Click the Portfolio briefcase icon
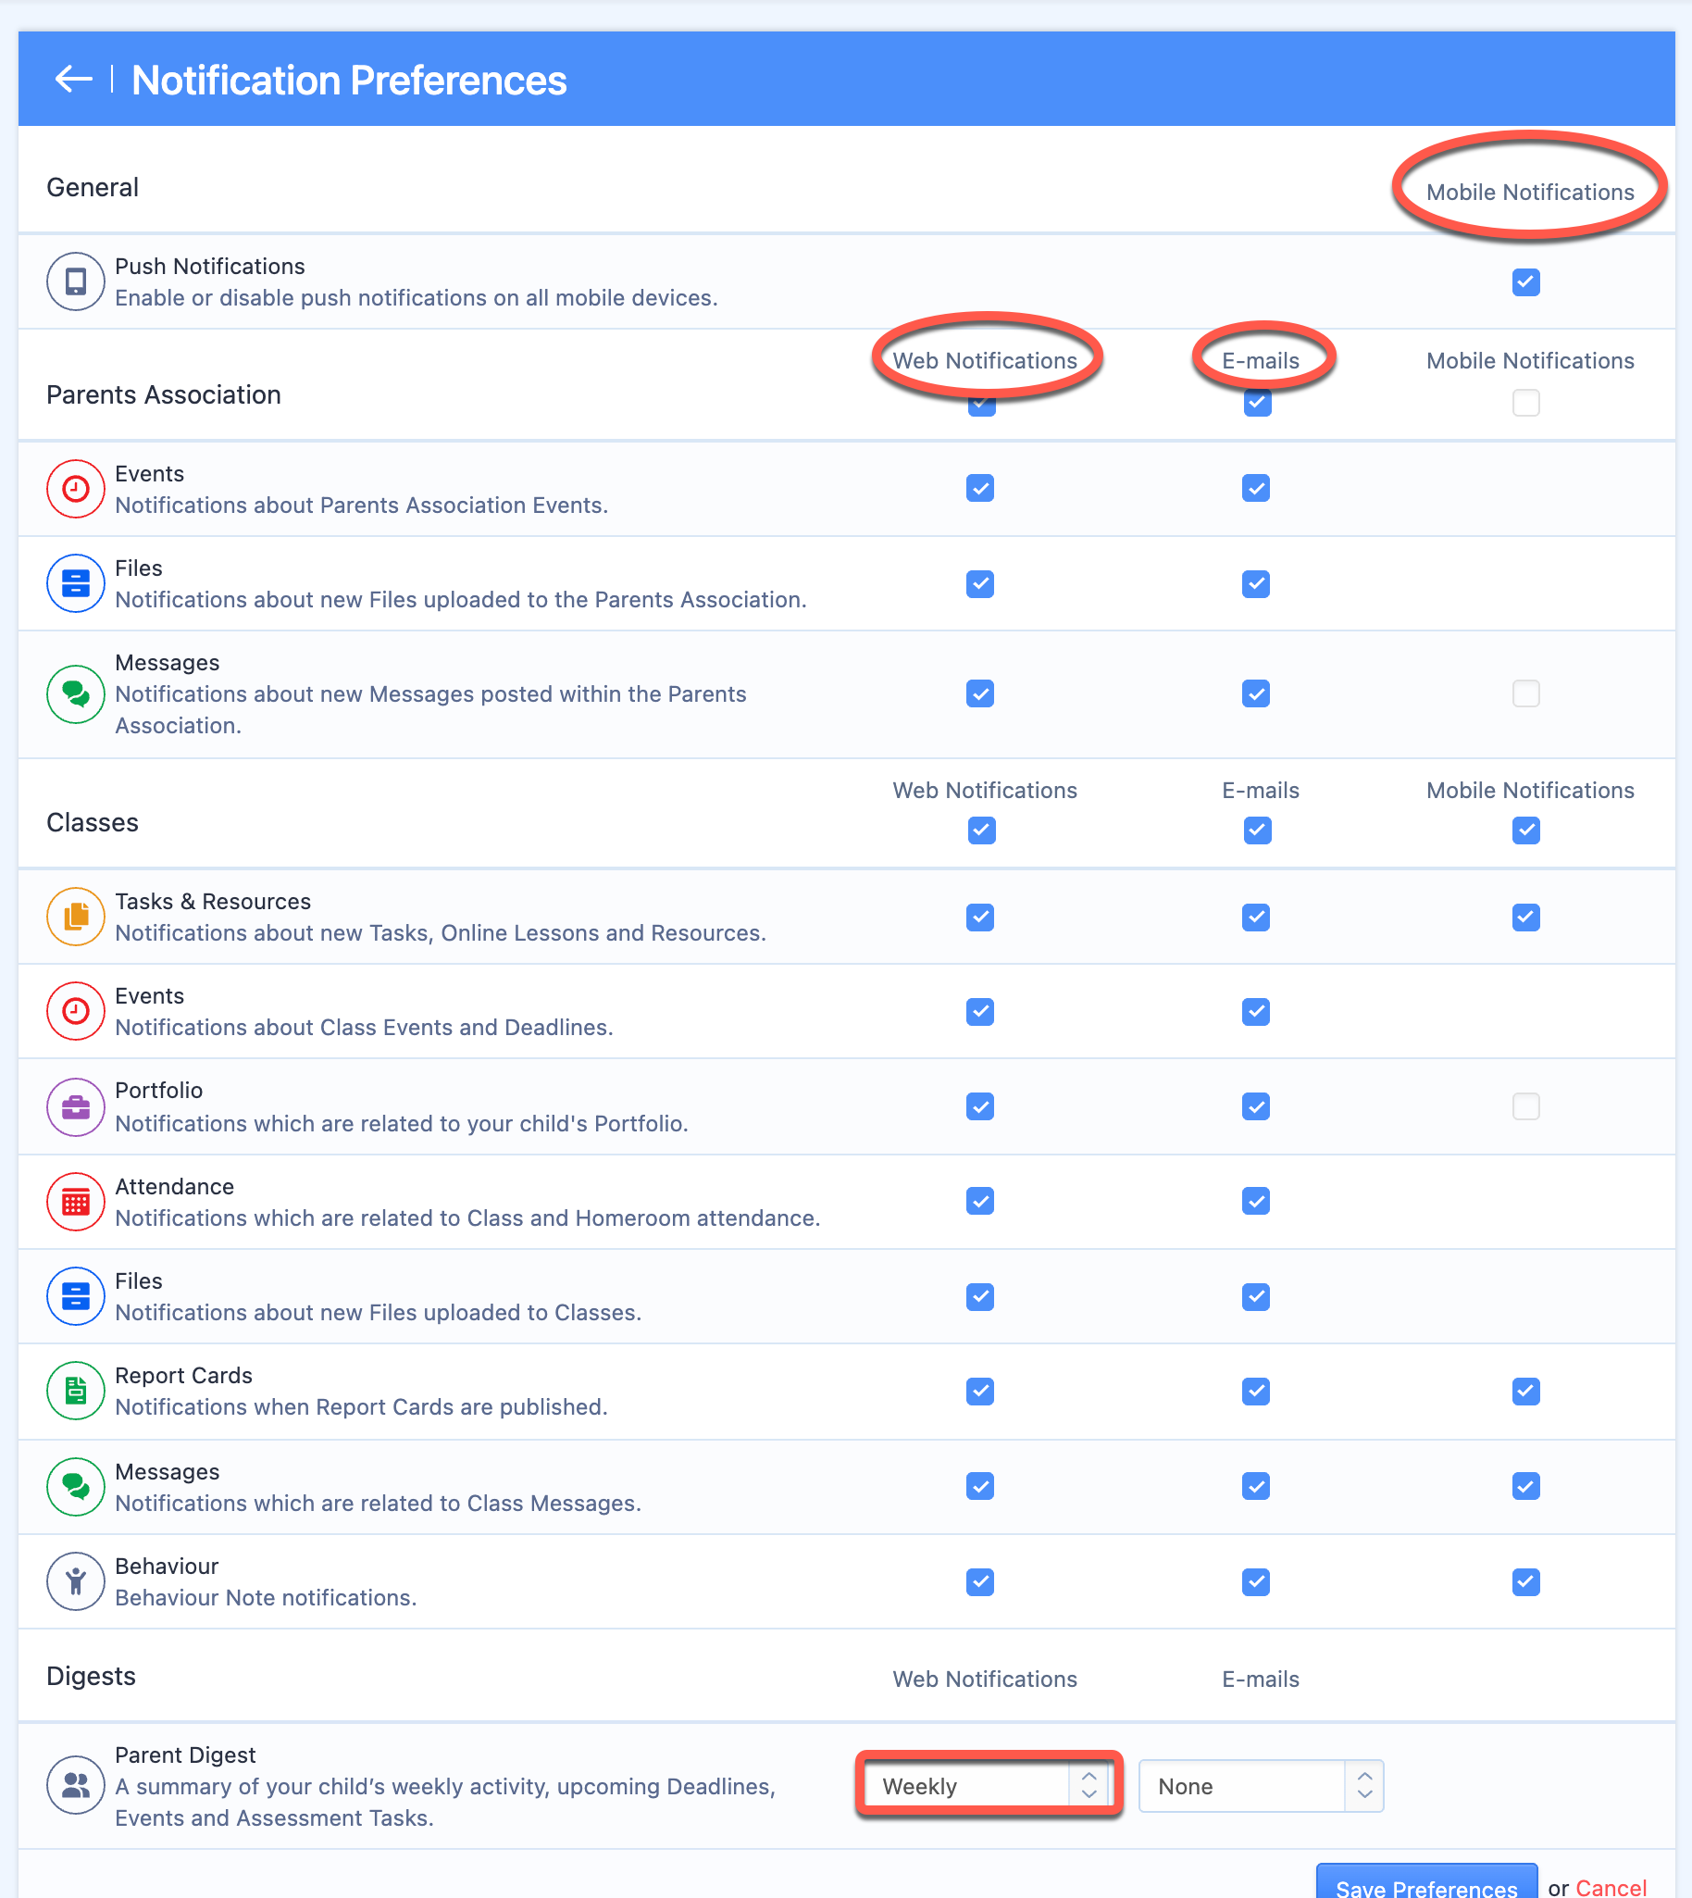This screenshot has width=1692, height=1898. tap(75, 1106)
